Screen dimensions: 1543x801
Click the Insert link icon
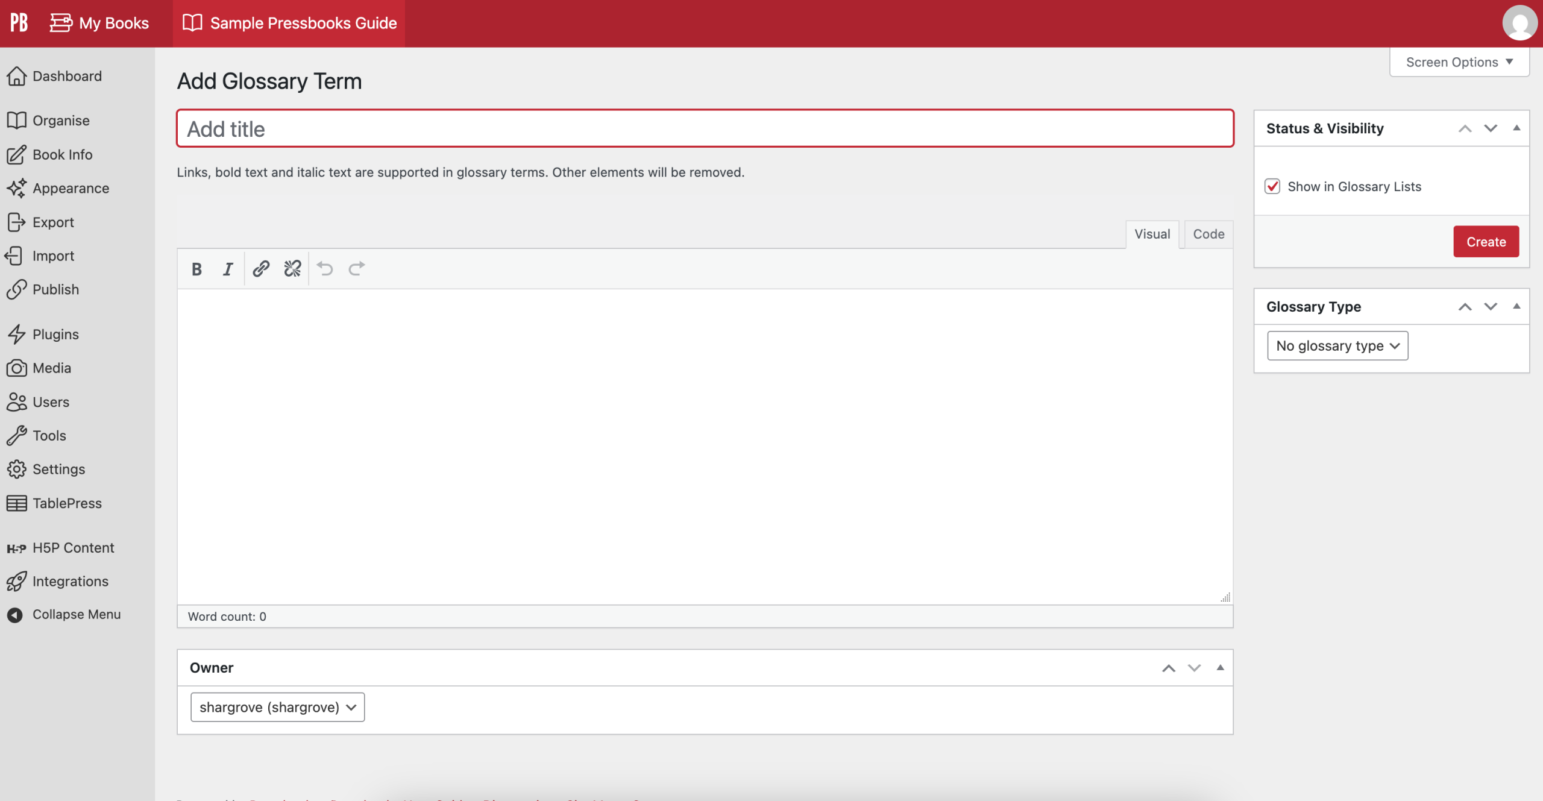coord(260,269)
